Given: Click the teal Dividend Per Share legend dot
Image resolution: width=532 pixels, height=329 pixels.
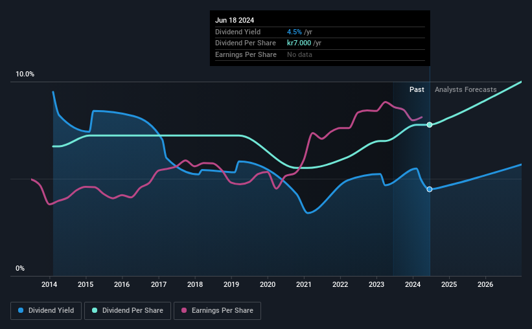Looking at the screenshot, I should coord(95,310).
